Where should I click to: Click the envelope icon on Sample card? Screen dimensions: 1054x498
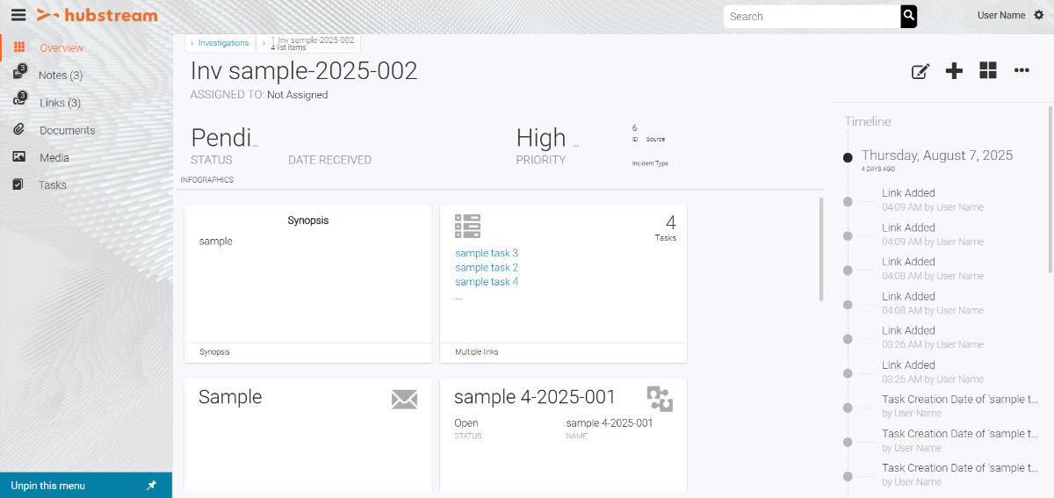click(404, 400)
